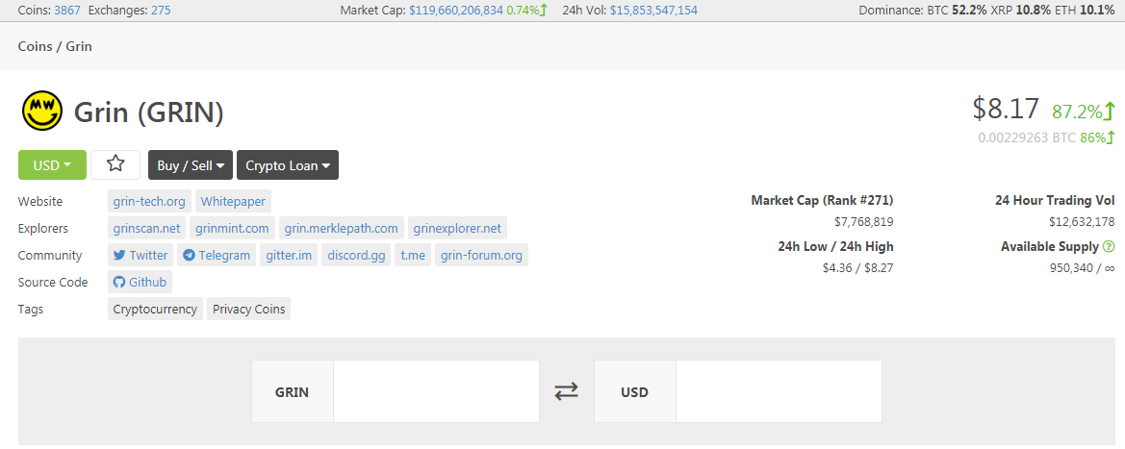Click the GRIN-USD swap arrows icon

tap(566, 391)
